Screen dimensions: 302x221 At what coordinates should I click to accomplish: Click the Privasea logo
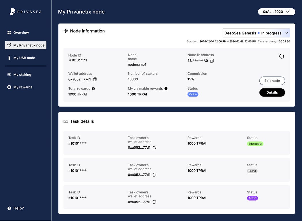click(x=26, y=12)
